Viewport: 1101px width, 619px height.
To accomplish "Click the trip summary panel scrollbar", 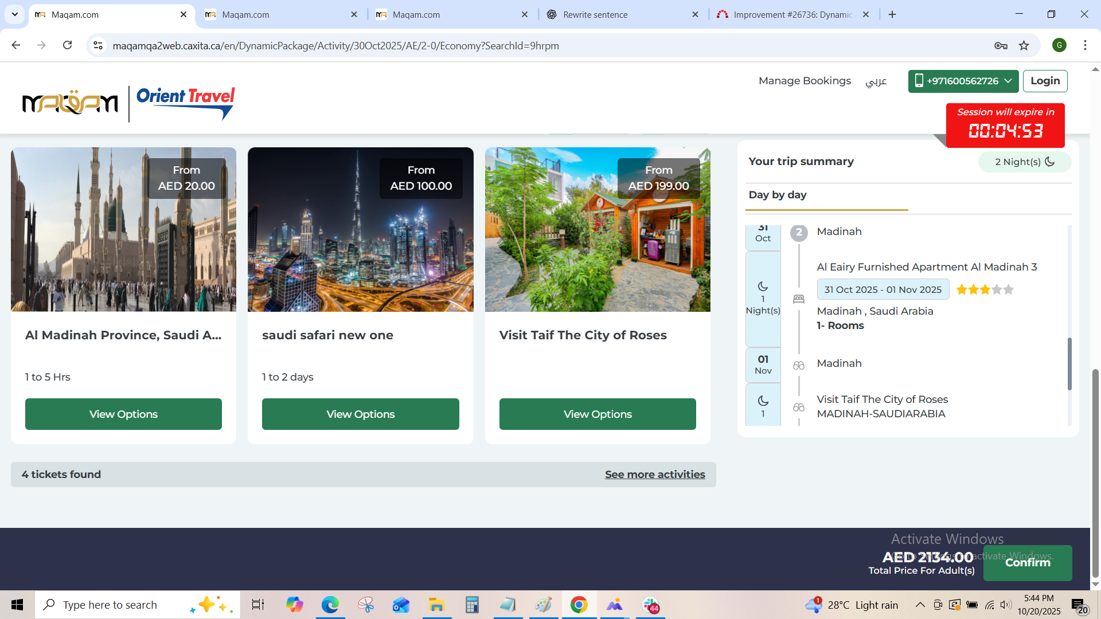I will (1069, 363).
